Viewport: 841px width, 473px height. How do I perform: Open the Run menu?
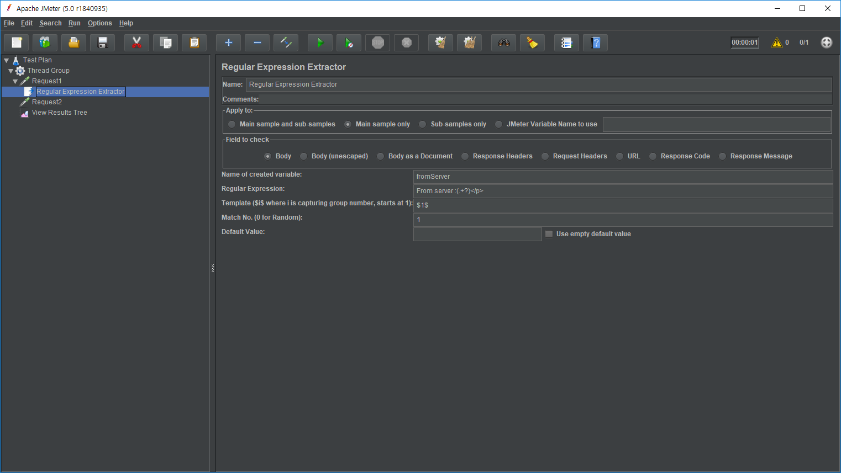[x=74, y=23]
